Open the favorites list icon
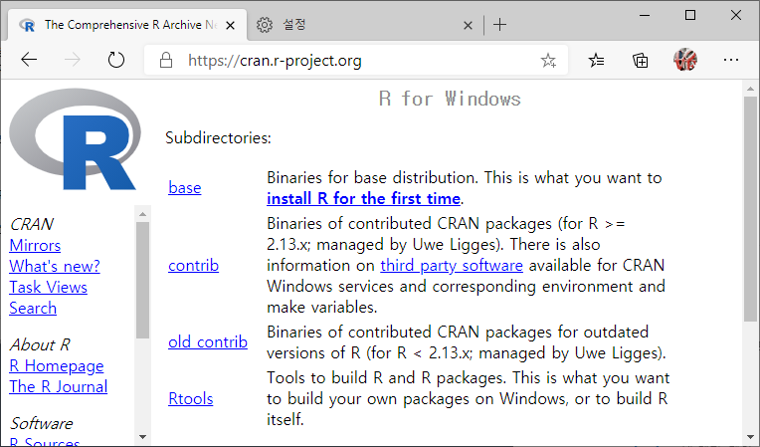Viewport: 760px width, 447px height. (x=596, y=60)
